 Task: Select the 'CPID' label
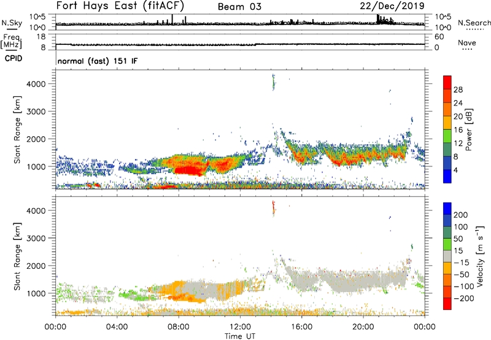(14, 58)
